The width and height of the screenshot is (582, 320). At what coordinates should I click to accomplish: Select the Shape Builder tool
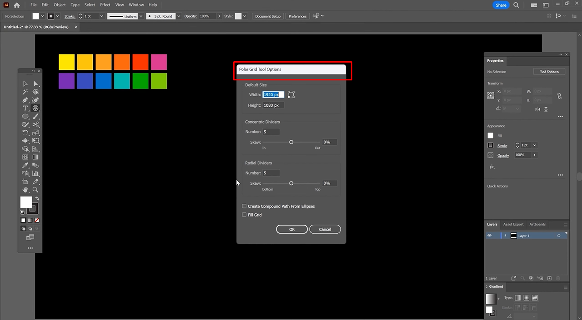[25, 149]
